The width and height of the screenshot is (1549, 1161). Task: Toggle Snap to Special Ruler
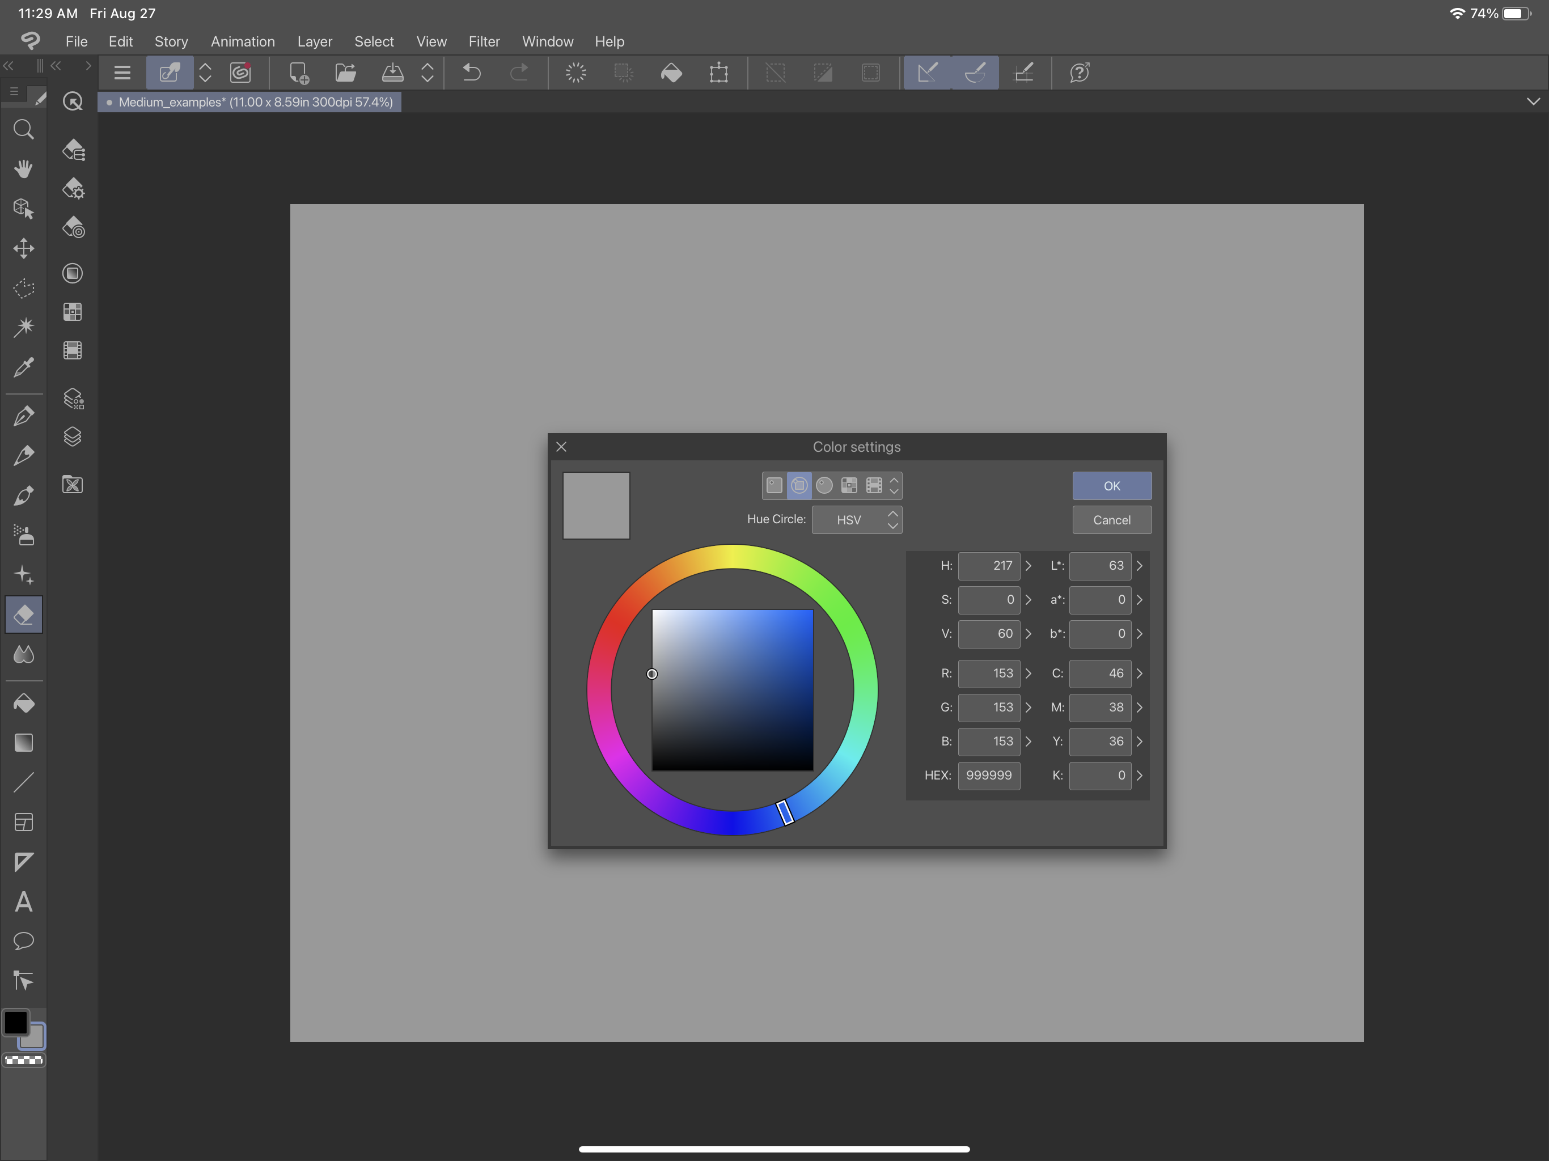[975, 73]
